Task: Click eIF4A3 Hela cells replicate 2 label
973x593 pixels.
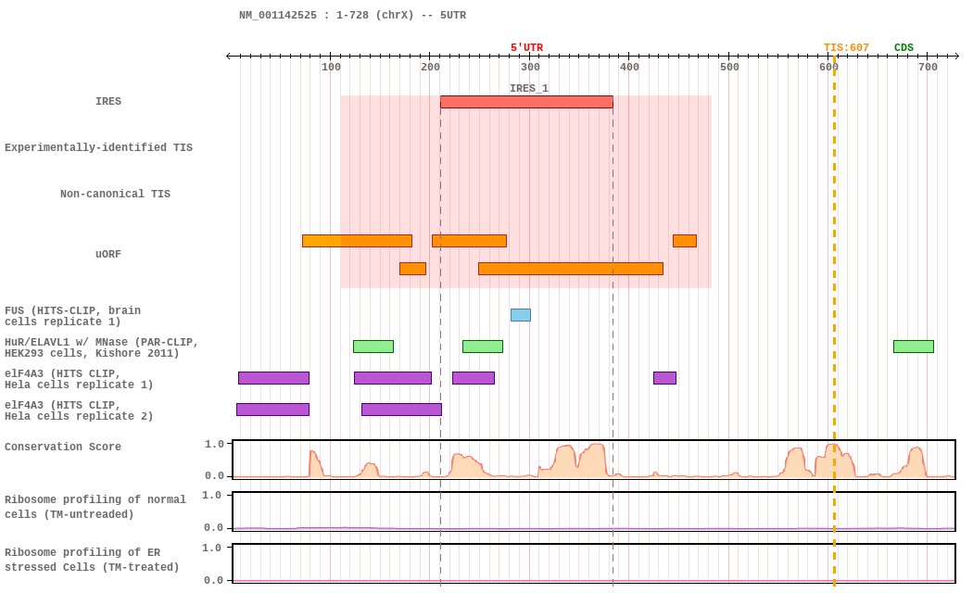Action: click(79, 410)
